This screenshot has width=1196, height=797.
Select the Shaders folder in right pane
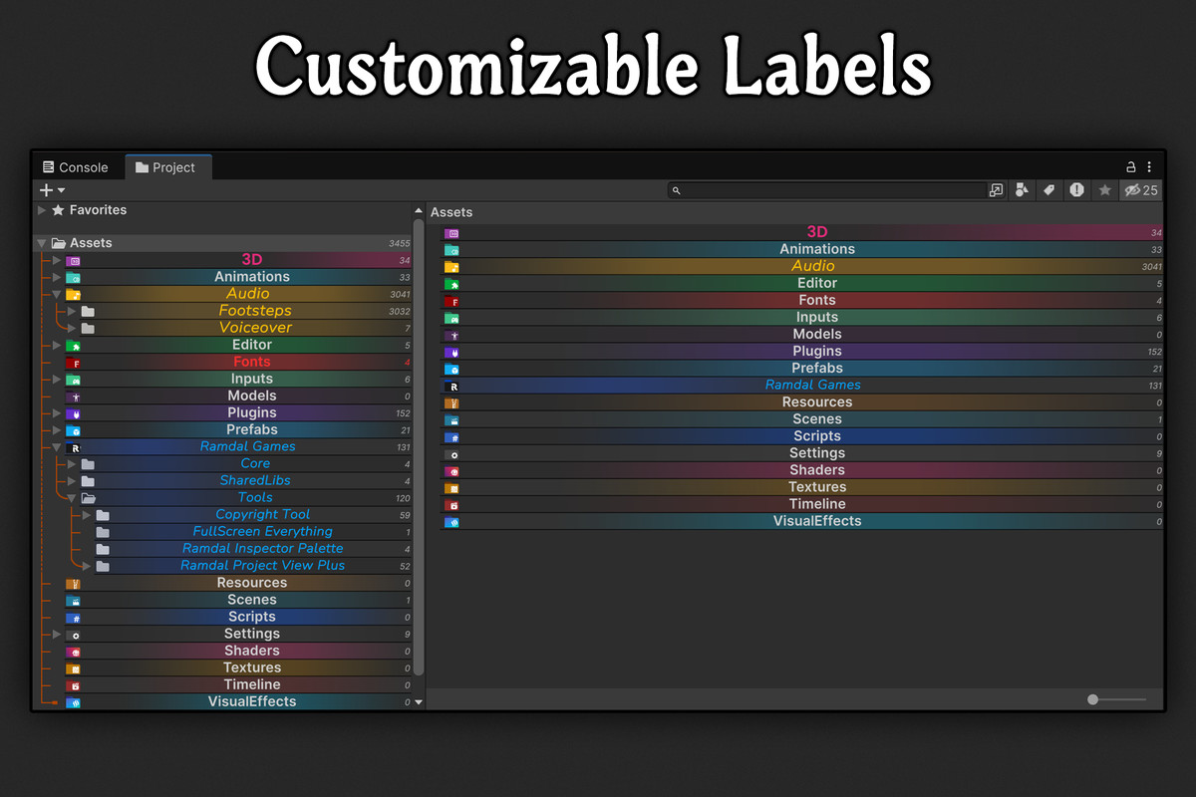click(x=816, y=470)
